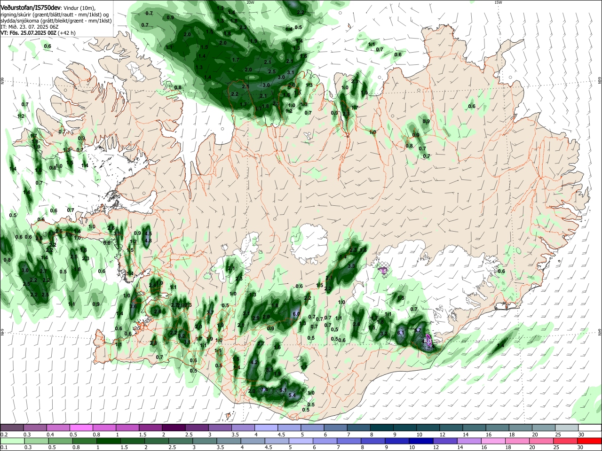Click the 'Vindur (10m)' label in the header
Screen dimensions: 602x451
point(79,8)
